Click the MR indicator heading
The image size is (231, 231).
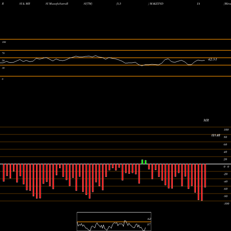(206, 120)
